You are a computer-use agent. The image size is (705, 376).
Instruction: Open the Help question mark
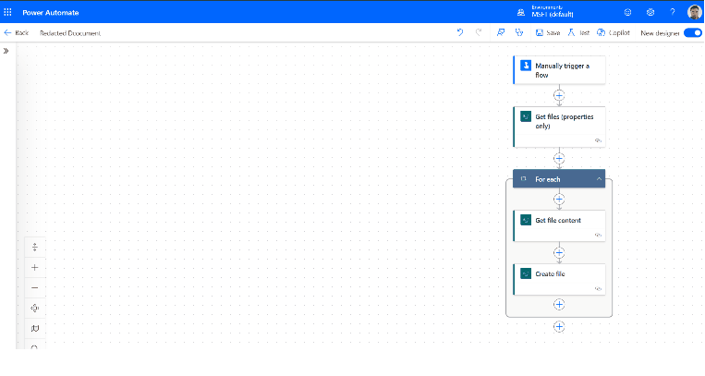click(x=672, y=12)
